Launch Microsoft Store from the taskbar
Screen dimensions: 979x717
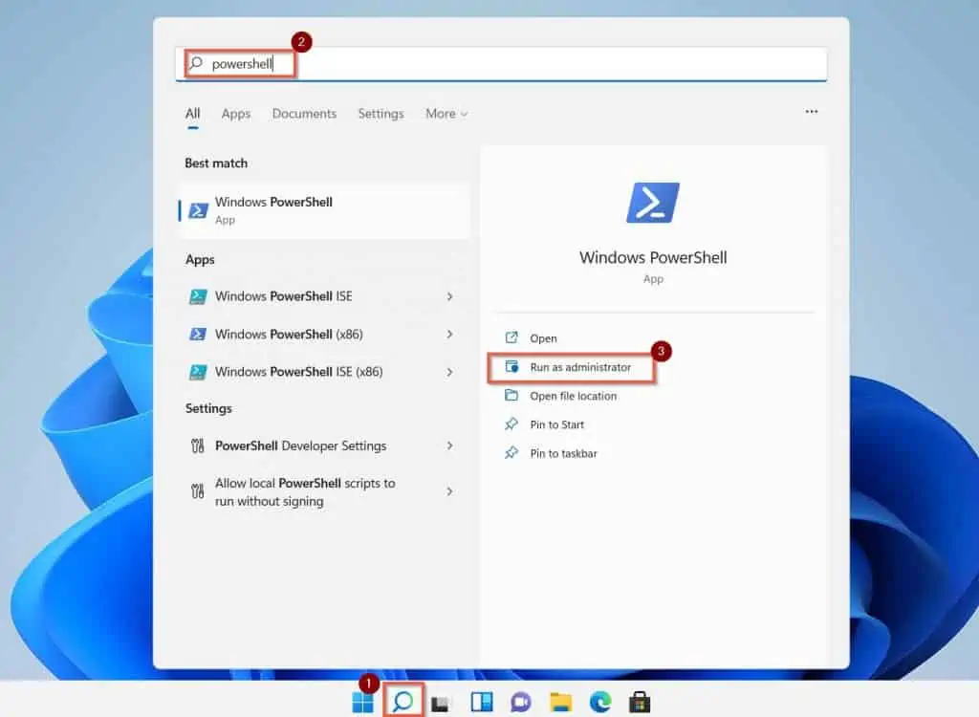(639, 701)
